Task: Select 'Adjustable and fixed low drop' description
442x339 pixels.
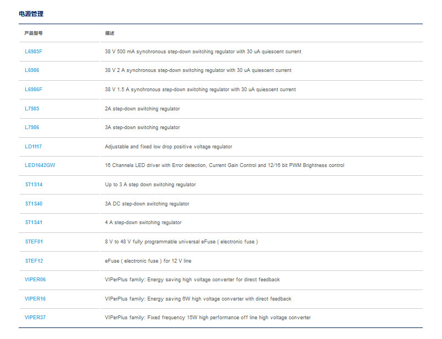Action: tap(168, 147)
